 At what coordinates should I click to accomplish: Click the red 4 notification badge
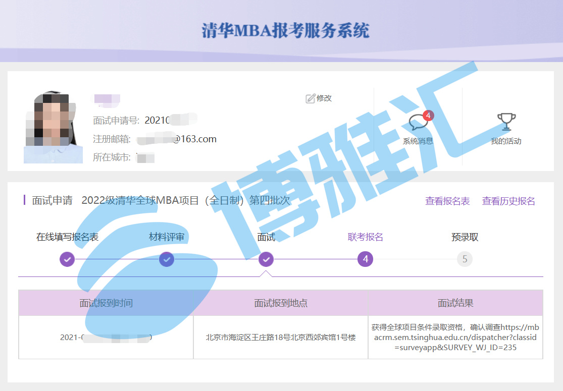[428, 116]
